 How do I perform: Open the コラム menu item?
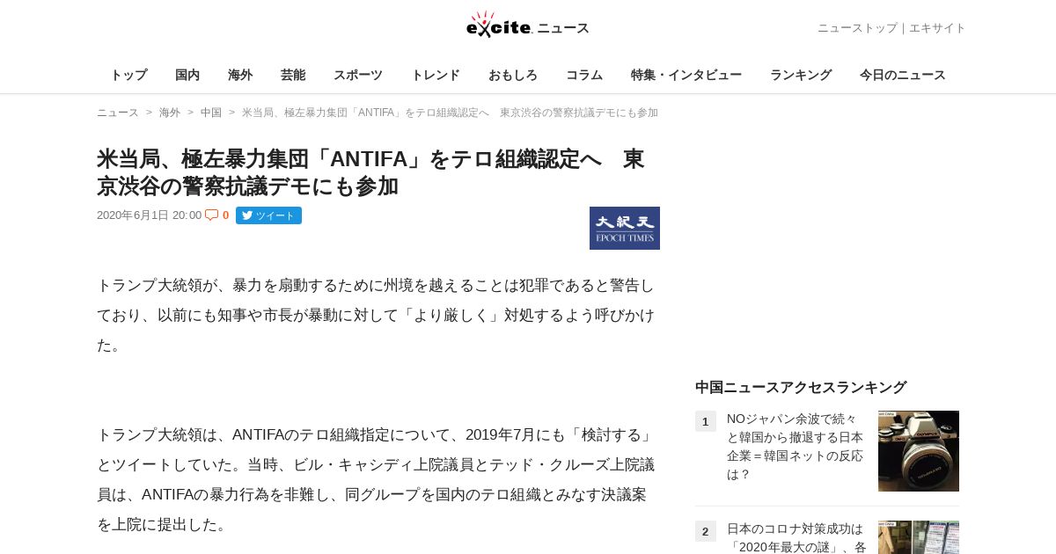coord(584,75)
